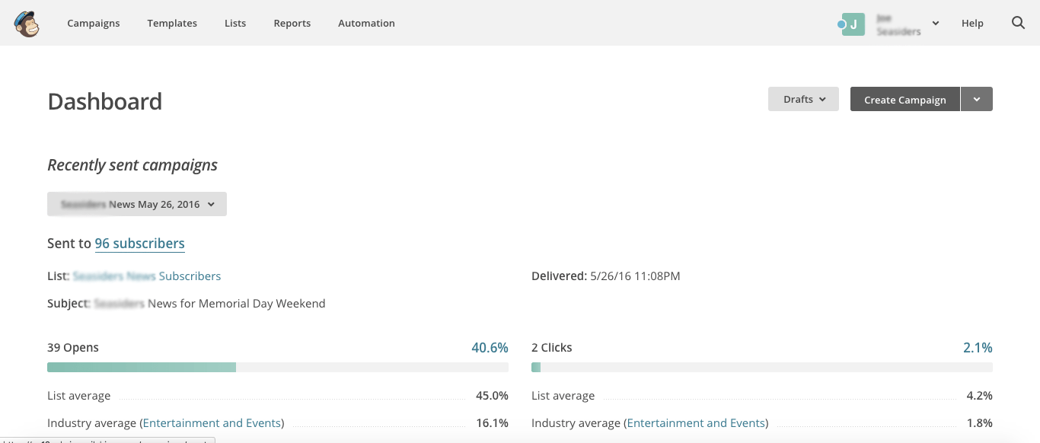Expand the account menu chevron
Viewport: 1040px width, 443px height.
pyautogui.click(x=936, y=24)
